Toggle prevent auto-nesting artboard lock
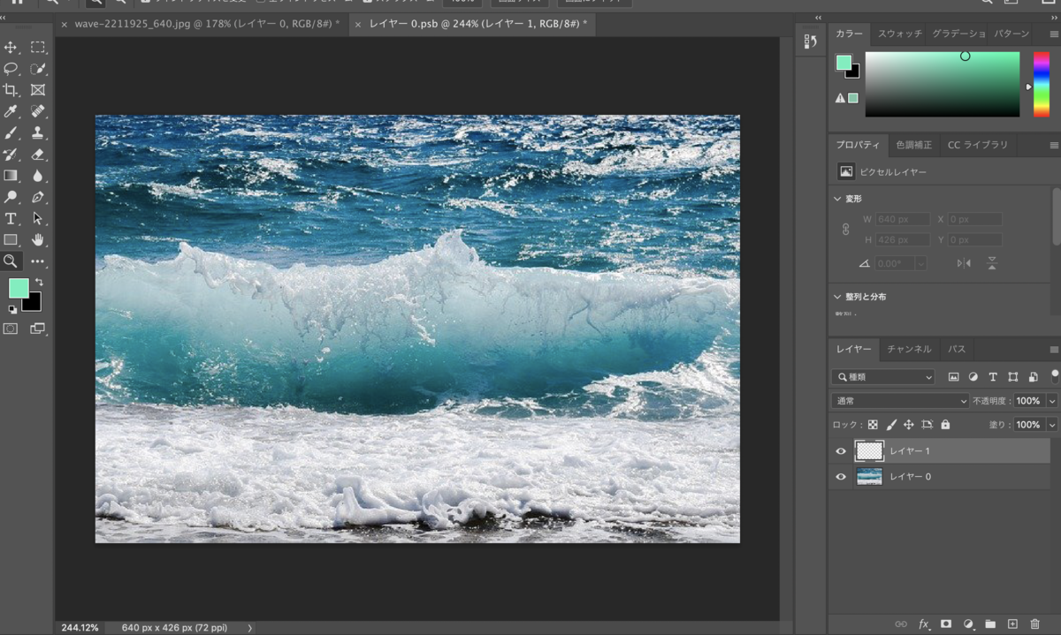The height and width of the screenshot is (635, 1061). point(927,425)
